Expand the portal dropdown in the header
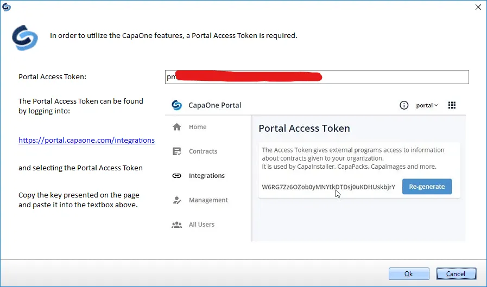 [427, 105]
